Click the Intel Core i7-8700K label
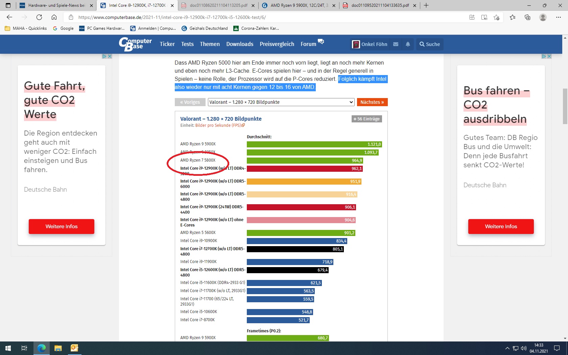 (197, 320)
